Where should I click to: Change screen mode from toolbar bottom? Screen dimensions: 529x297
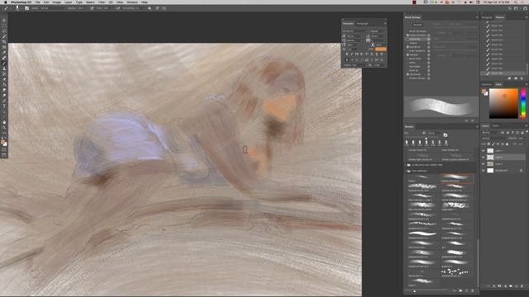(4, 155)
